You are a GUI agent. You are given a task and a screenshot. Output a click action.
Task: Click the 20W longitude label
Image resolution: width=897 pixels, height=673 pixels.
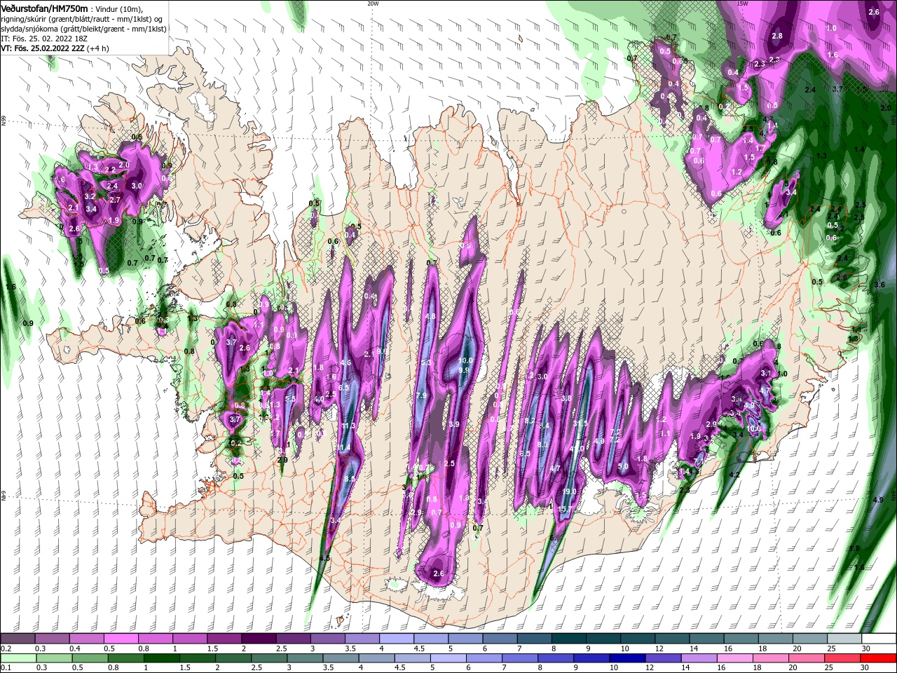click(373, 4)
